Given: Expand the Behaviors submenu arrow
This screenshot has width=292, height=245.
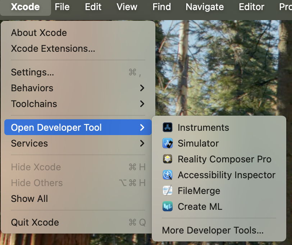Looking at the screenshot, I should [142, 88].
